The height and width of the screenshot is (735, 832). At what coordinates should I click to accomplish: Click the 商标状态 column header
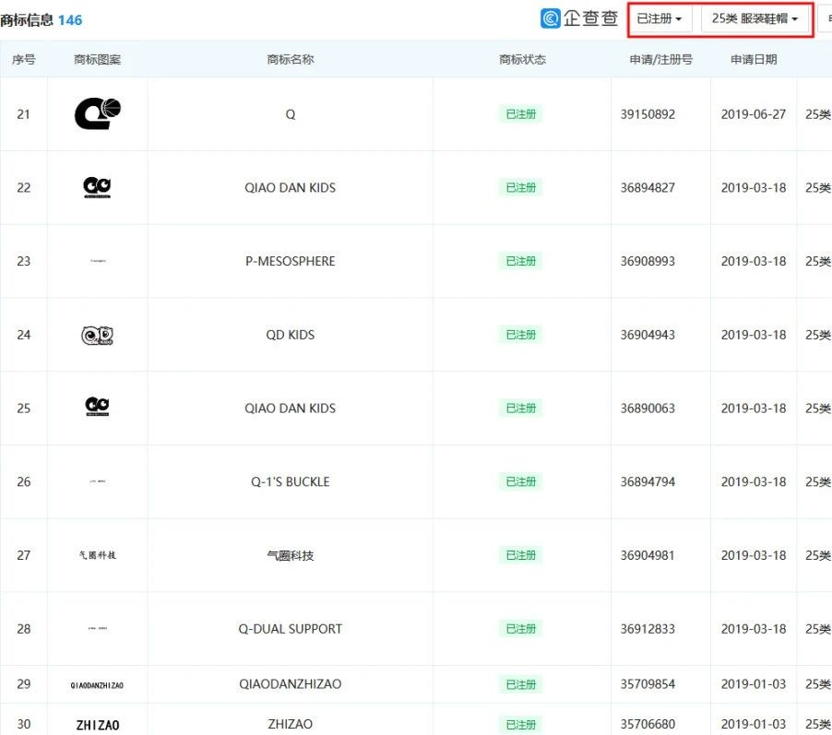(522, 59)
